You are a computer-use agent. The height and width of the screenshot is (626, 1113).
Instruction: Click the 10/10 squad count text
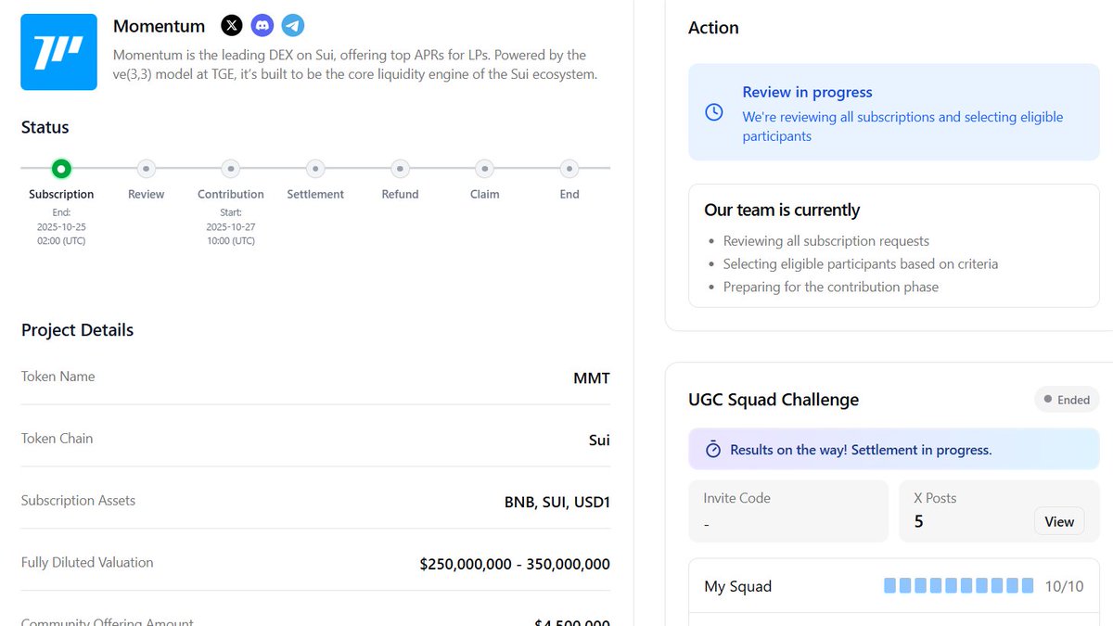click(x=1064, y=586)
